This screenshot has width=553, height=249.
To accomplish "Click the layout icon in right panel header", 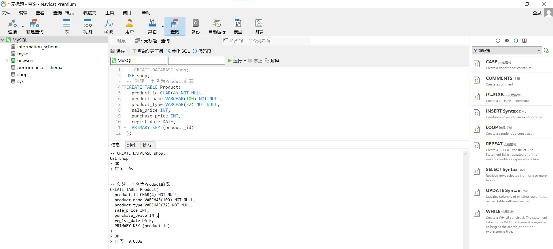I will click(524, 41).
